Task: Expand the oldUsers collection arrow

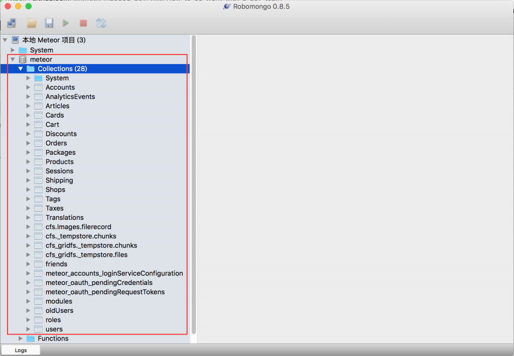Action: (28, 310)
